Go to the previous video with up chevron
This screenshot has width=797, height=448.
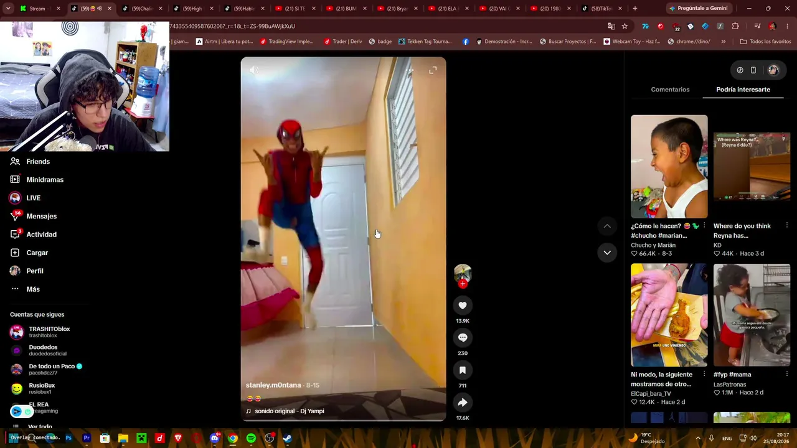(x=607, y=226)
